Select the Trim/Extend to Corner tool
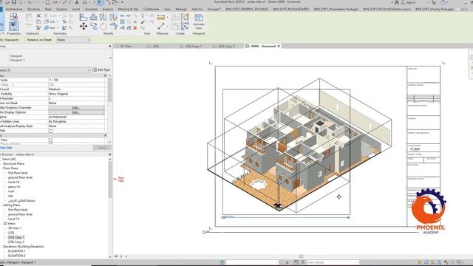This screenshot has height=266, width=473. pos(114,27)
